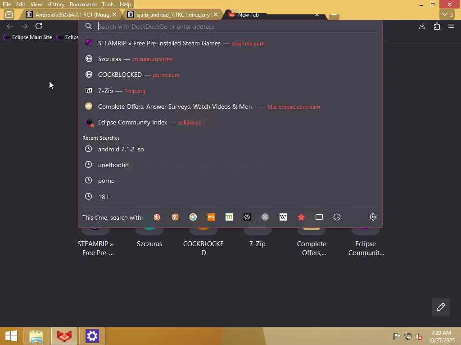This screenshot has height=345, width=461.
Task: Open the History menu
Action: pos(55,4)
